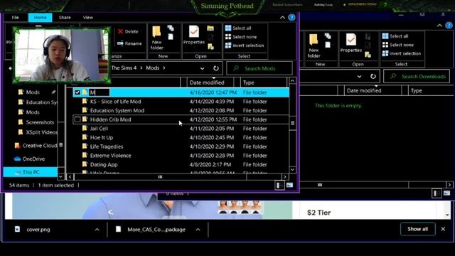
Task: Open Properties in the Downloads window
Action: point(350,43)
